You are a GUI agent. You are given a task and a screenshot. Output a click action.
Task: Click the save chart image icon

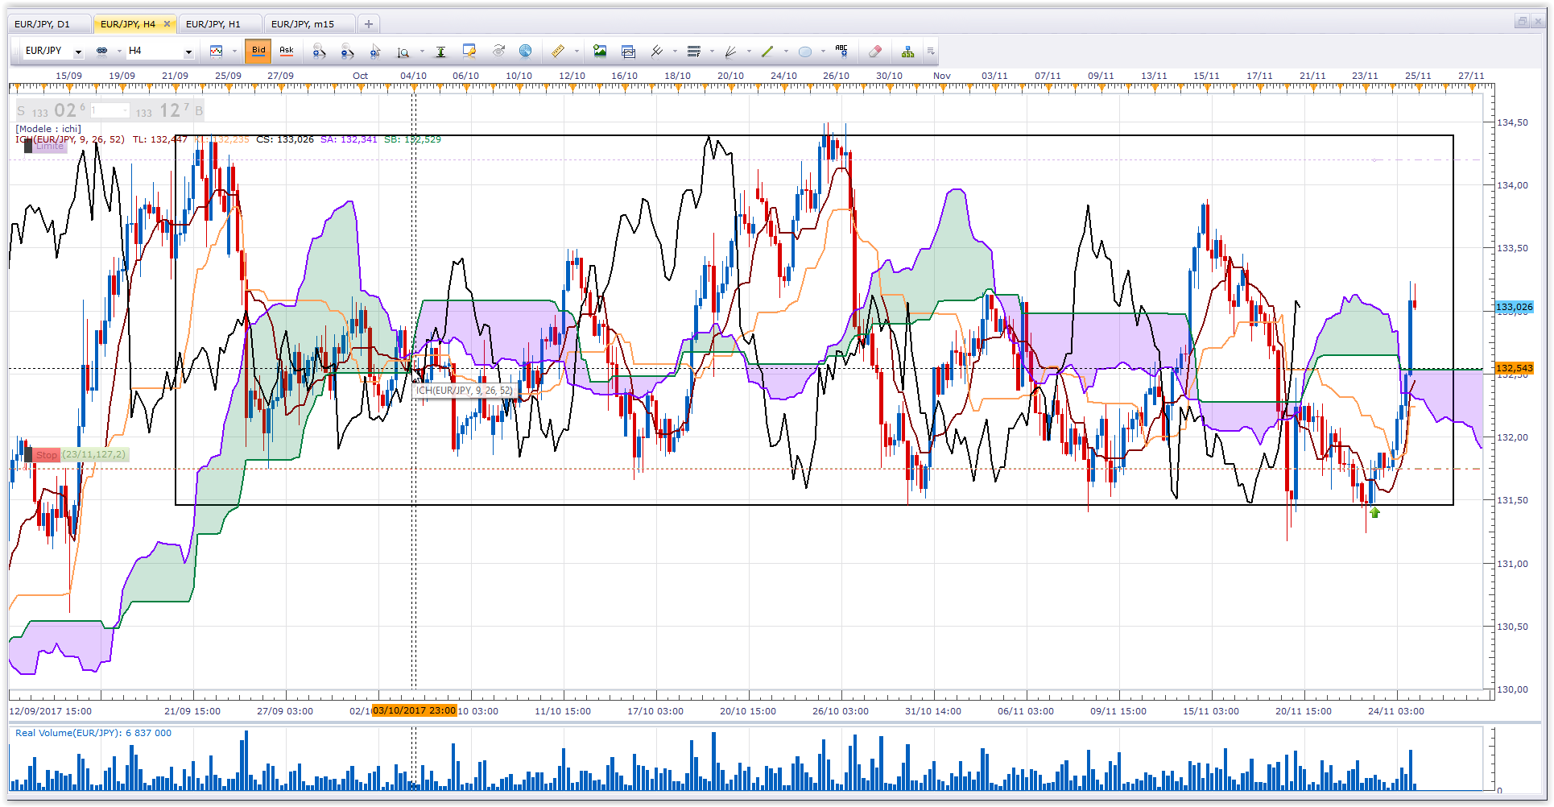(600, 51)
